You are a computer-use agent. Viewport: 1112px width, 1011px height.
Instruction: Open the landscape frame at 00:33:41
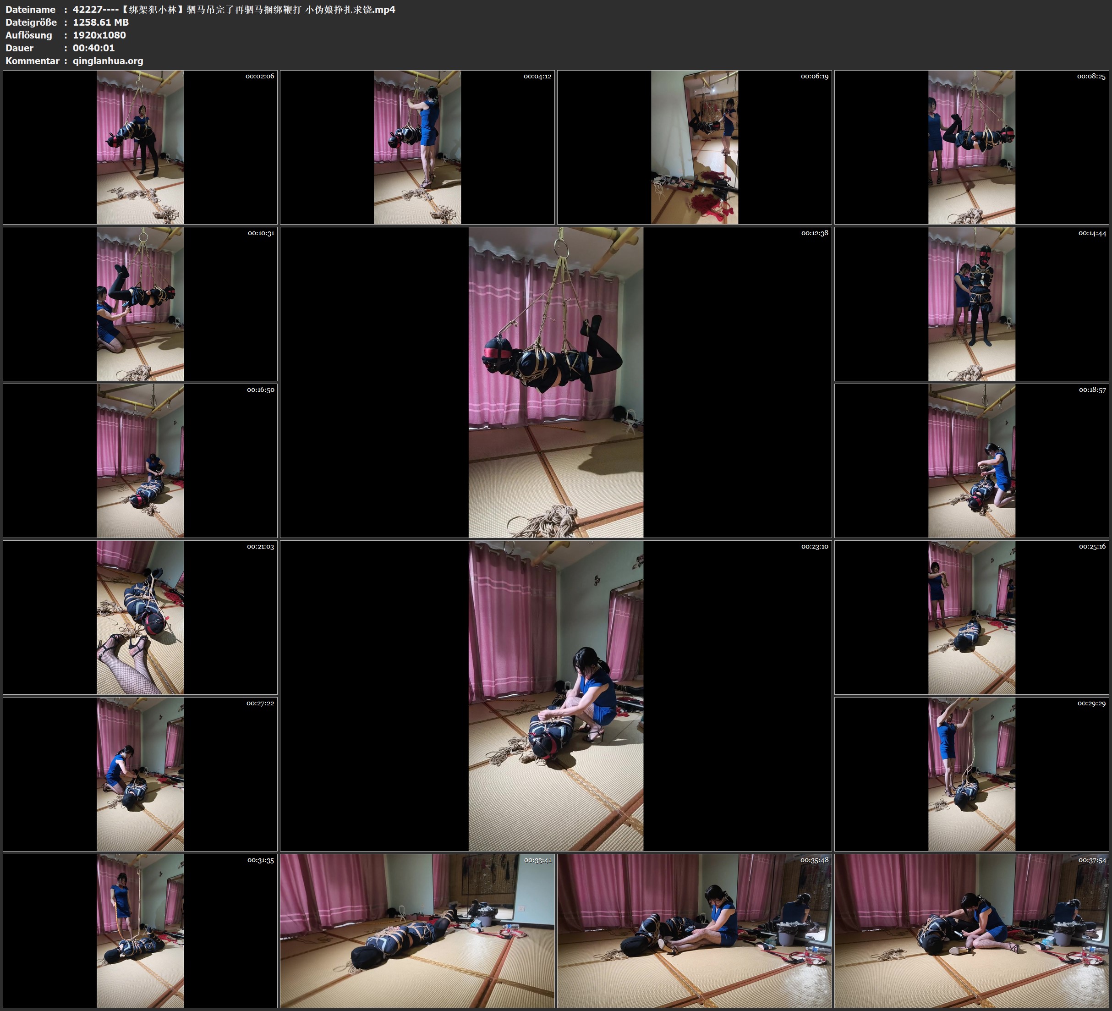click(417, 931)
